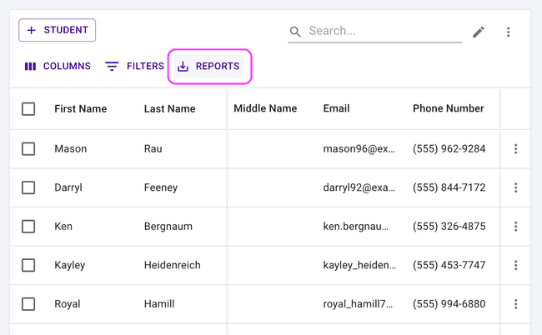Check the box for Kayley Heidenreich
The image size is (542, 335).
28,265
